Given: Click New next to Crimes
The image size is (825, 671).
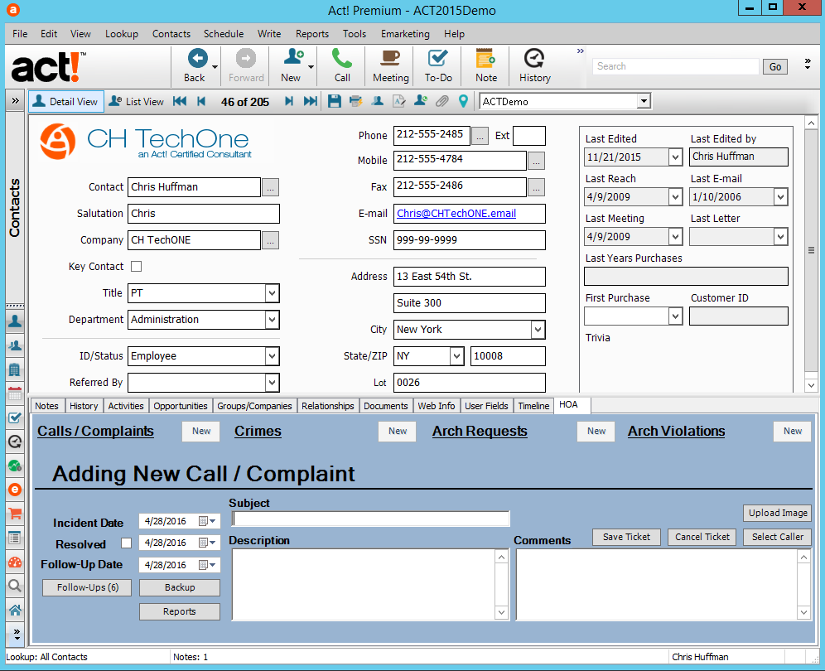Looking at the screenshot, I should pos(398,431).
